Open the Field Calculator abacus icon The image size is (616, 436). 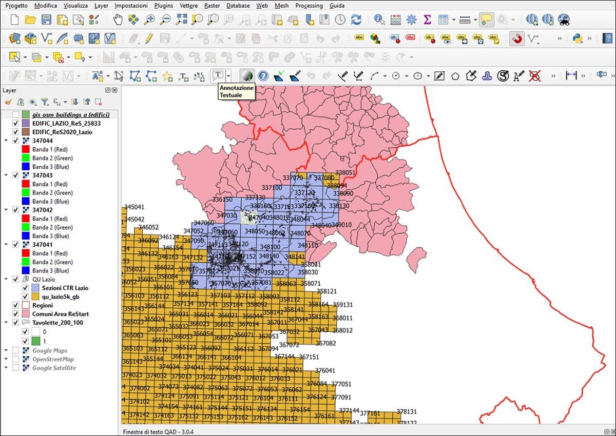click(395, 19)
